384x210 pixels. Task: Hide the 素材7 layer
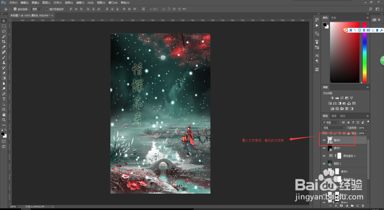pos(324,148)
